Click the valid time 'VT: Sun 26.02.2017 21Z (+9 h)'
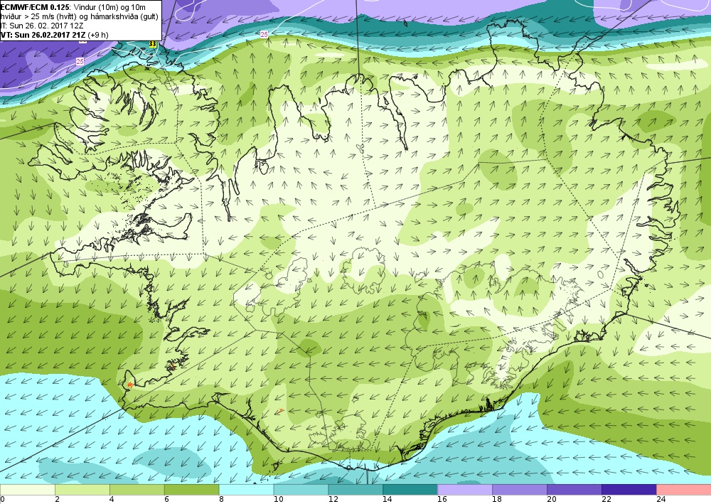Viewport: 711px width, 504px height. point(55,35)
